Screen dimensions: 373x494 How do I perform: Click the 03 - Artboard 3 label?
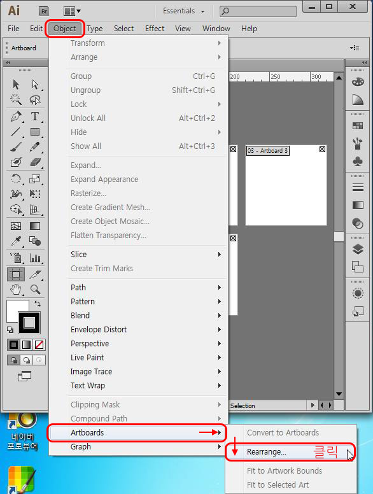pos(268,151)
